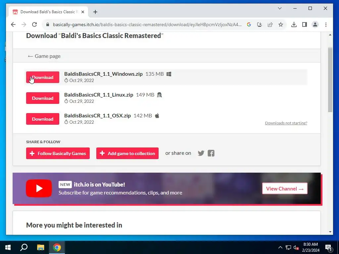Click the browser forward arrow
Viewport: 339px width, 254px height.
[24, 24]
